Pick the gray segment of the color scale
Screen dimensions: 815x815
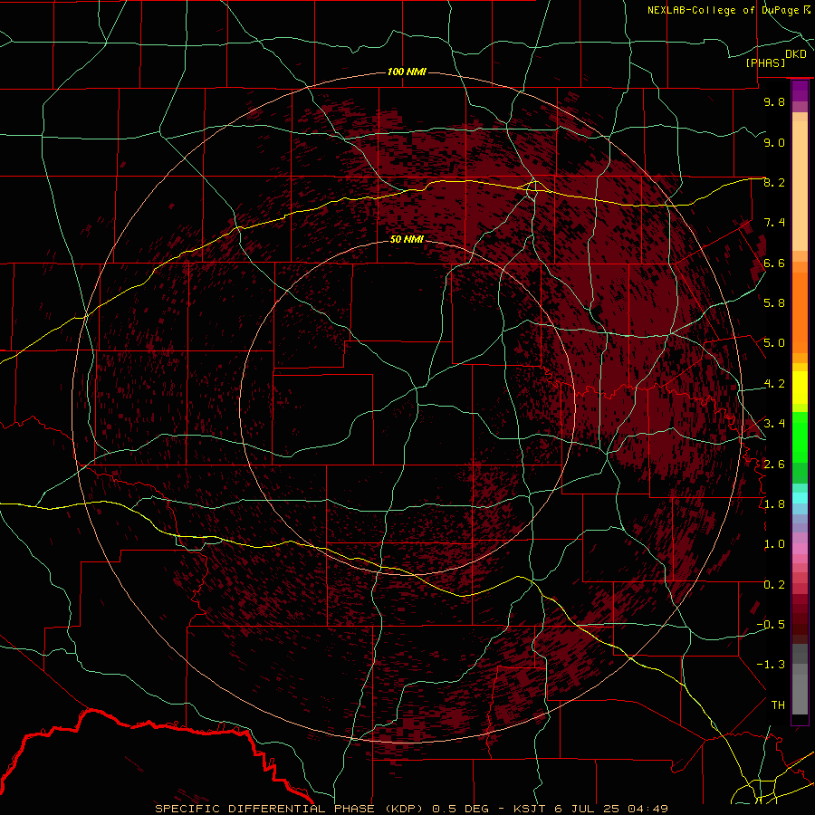[x=800, y=681]
